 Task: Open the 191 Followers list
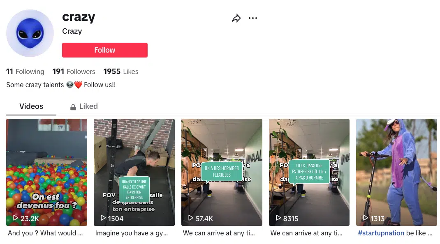tap(74, 71)
